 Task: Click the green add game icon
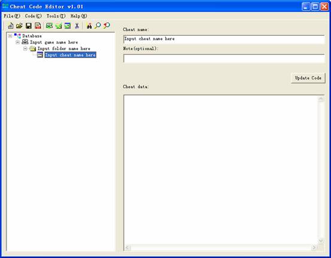click(49, 26)
